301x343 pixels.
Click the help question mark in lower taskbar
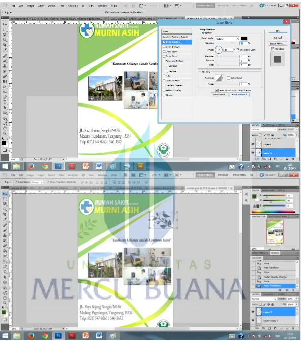point(241,336)
